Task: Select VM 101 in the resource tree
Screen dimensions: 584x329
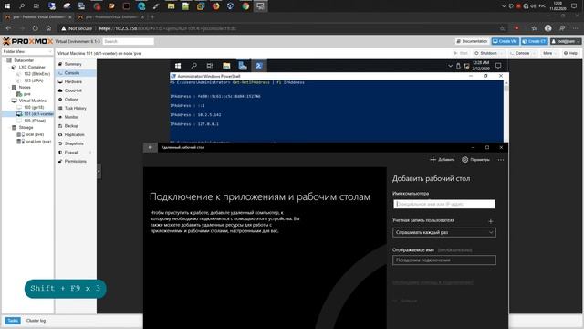Action: (x=38, y=114)
